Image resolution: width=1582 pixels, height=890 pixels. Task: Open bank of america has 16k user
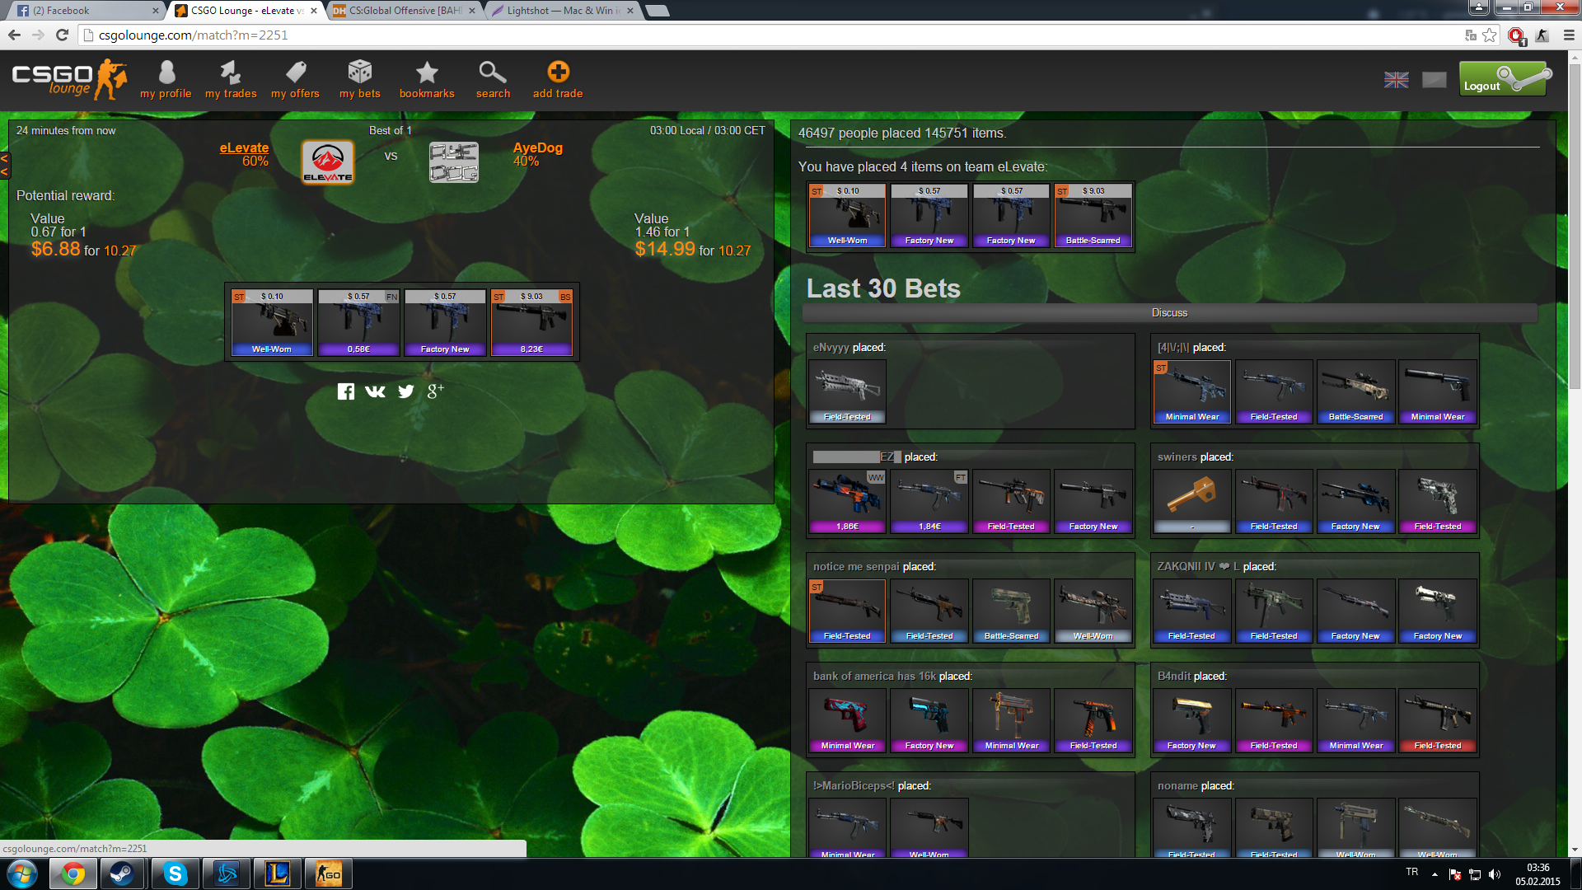874,677
